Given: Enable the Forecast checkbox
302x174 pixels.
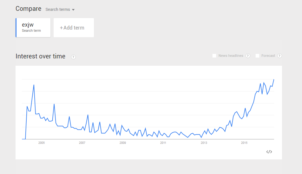Looking at the screenshot, I should [257, 56].
